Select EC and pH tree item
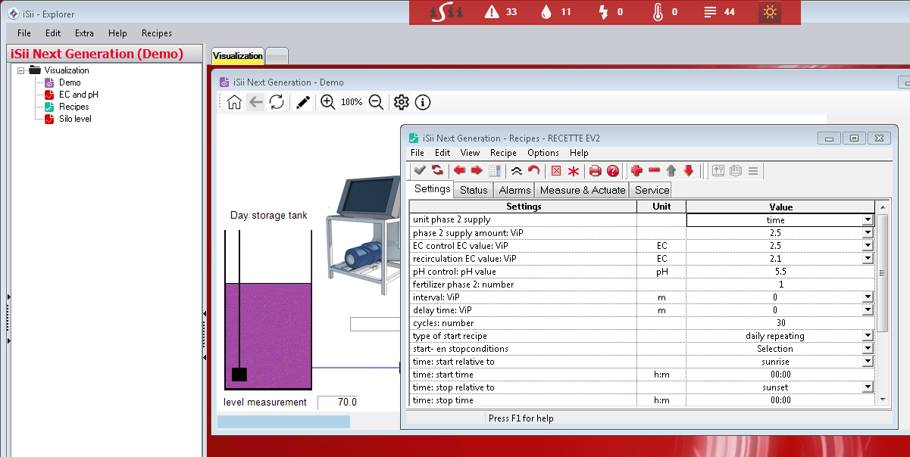910x457 pixels. click(x=79, y=95)
